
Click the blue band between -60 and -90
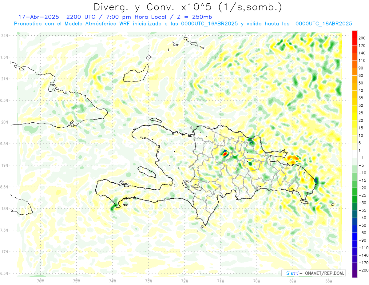click(x=355, y=236)
